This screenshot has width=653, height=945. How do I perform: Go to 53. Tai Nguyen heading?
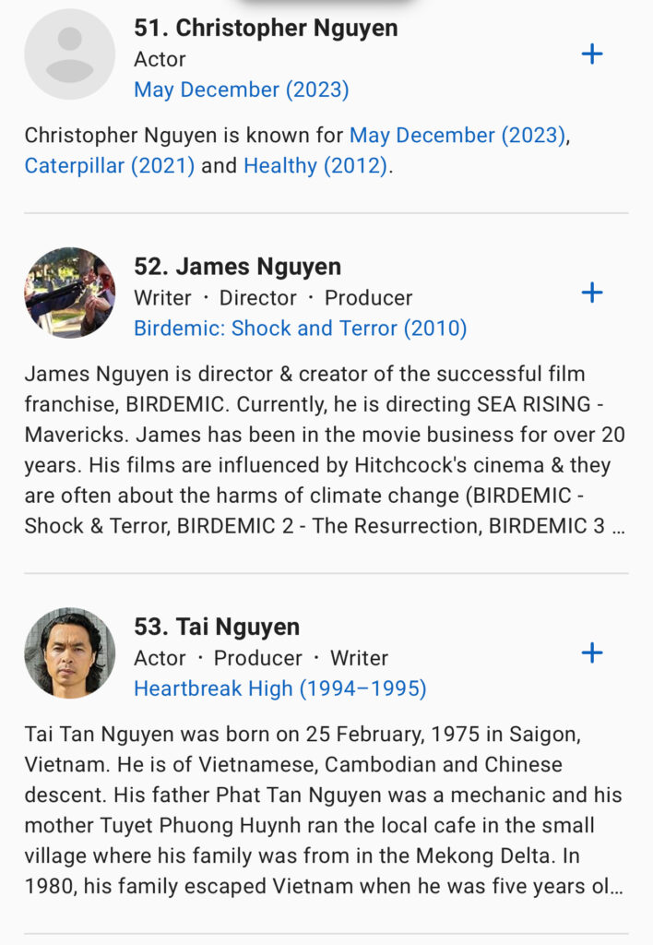click(x=217, y=627)
